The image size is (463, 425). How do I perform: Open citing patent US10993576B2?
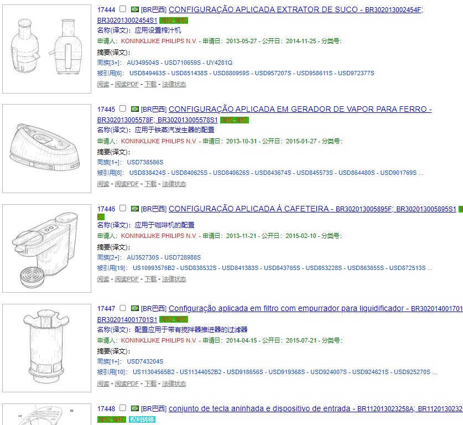click(x=154, y=268)
